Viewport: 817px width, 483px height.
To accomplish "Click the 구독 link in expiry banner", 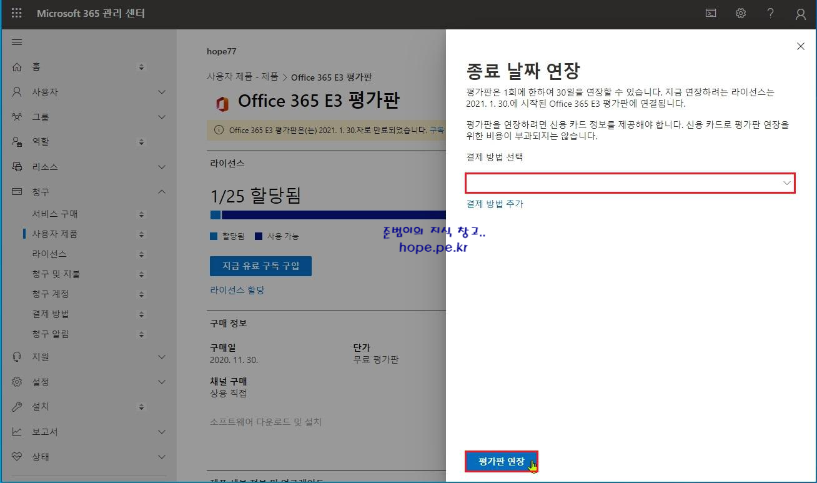I will tap(437, 130).
